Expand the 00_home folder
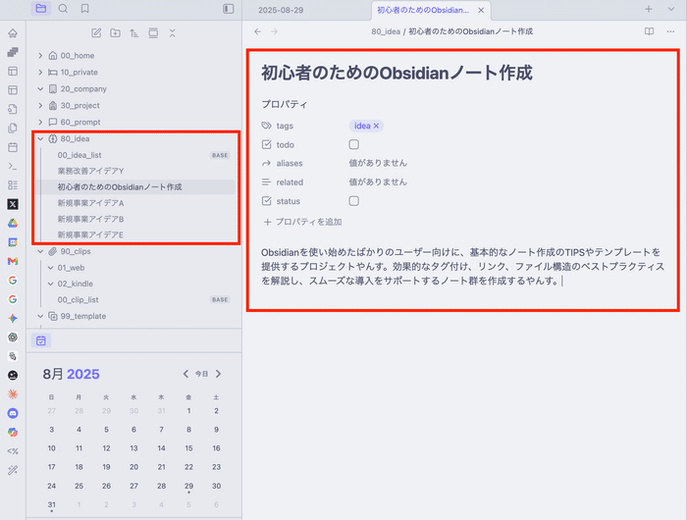 40,56
